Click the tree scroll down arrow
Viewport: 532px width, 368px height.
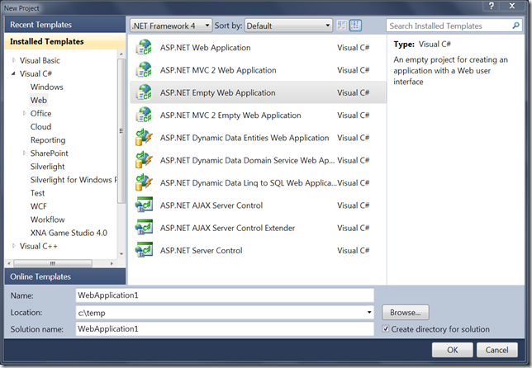coord(121,254)
